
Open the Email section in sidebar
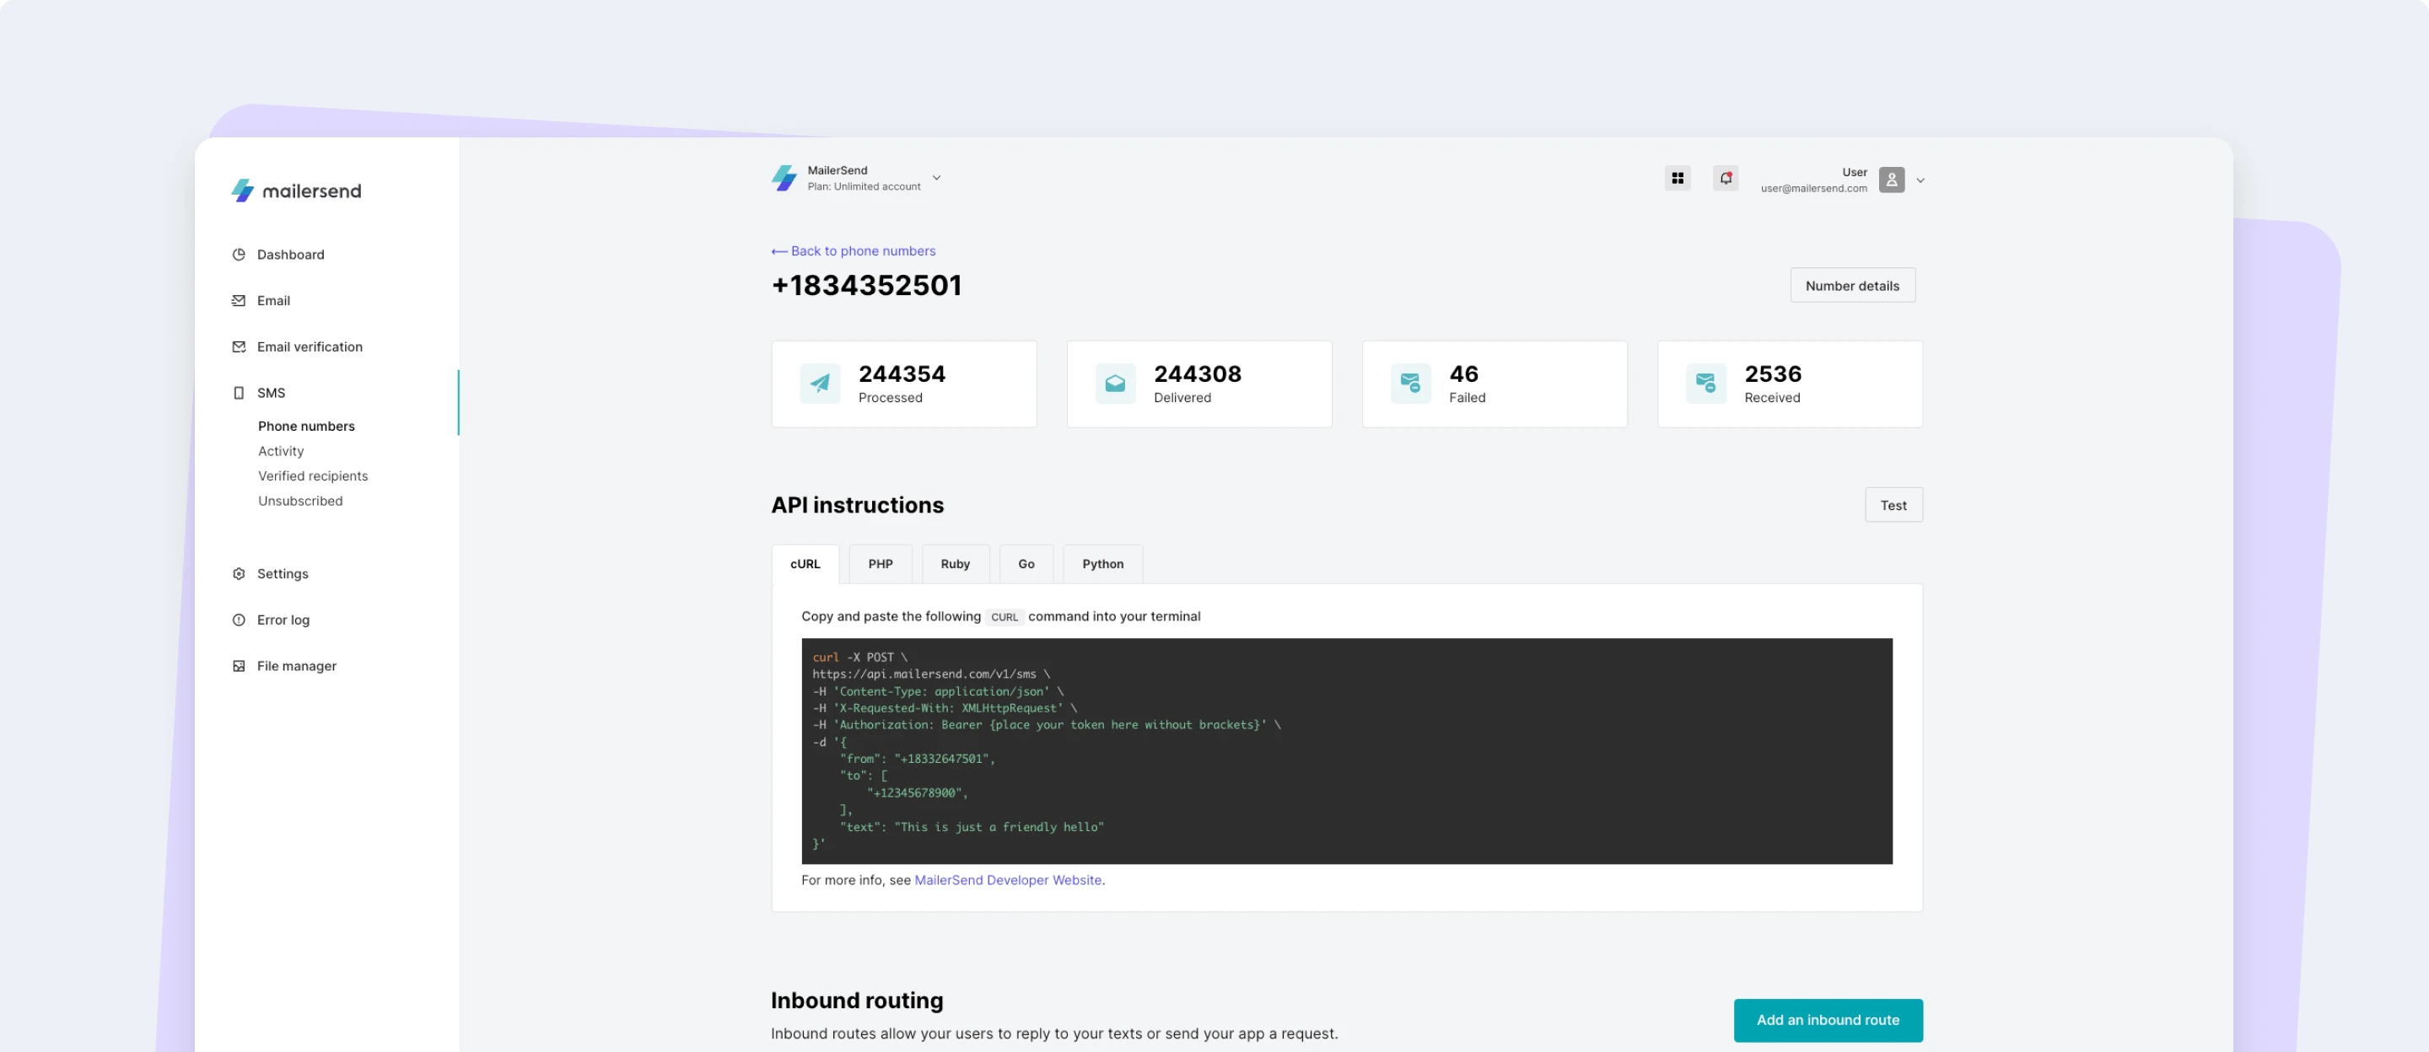click(x=273, y=301)
